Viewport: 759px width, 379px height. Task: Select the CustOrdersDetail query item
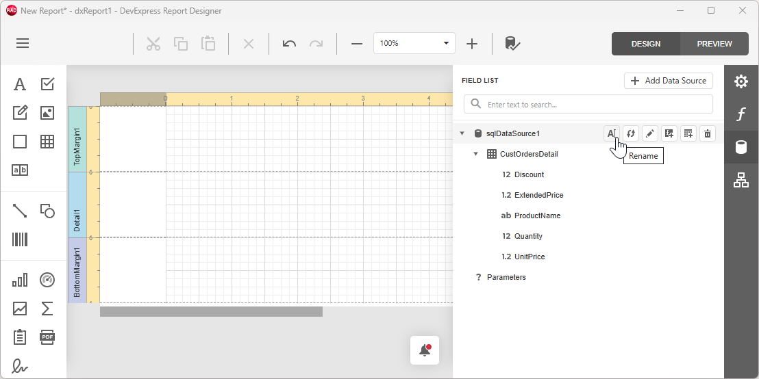(x=529, y=154)
